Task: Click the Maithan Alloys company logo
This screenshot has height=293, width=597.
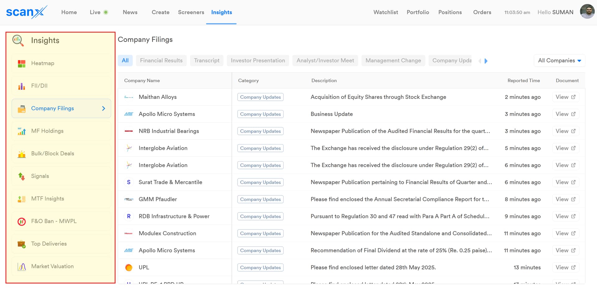Action: coord(129,97)
